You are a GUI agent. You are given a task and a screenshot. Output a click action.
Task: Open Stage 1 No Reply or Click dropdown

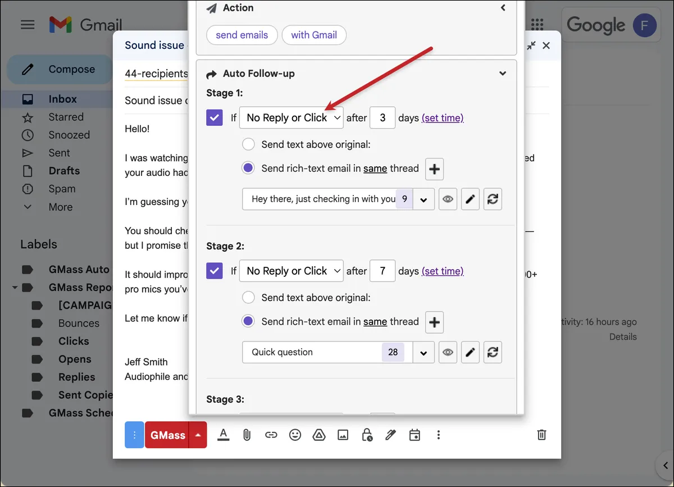point(292,118)
